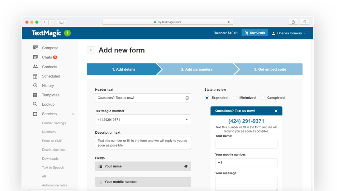Open Compose in the sidebar

[x=50, y=48]
